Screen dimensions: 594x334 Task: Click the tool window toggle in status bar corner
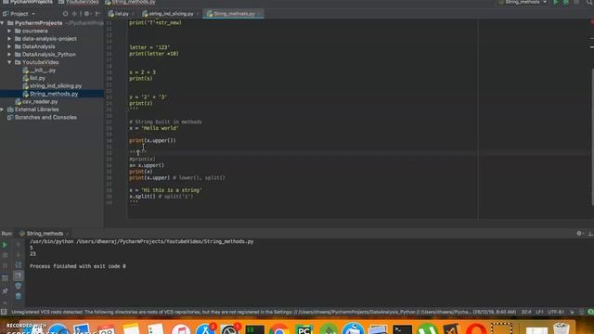tap(4, 312)
